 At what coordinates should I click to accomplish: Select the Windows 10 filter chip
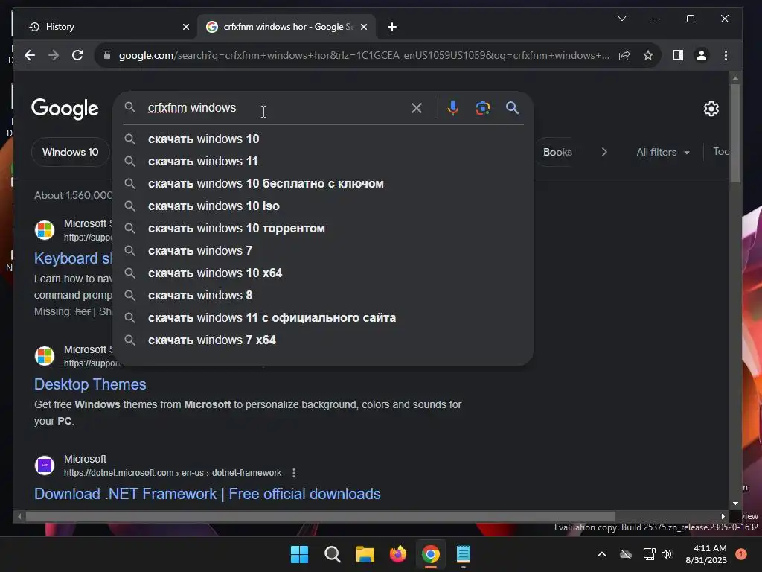click(71, 152)
